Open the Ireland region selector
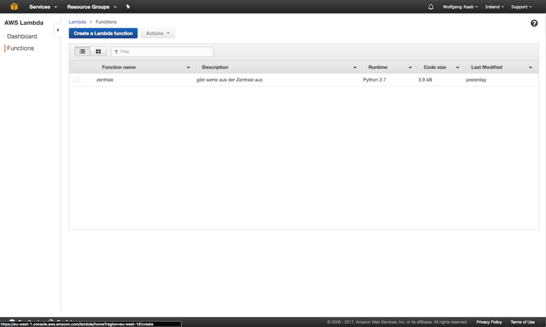 (x=494, y=7)
